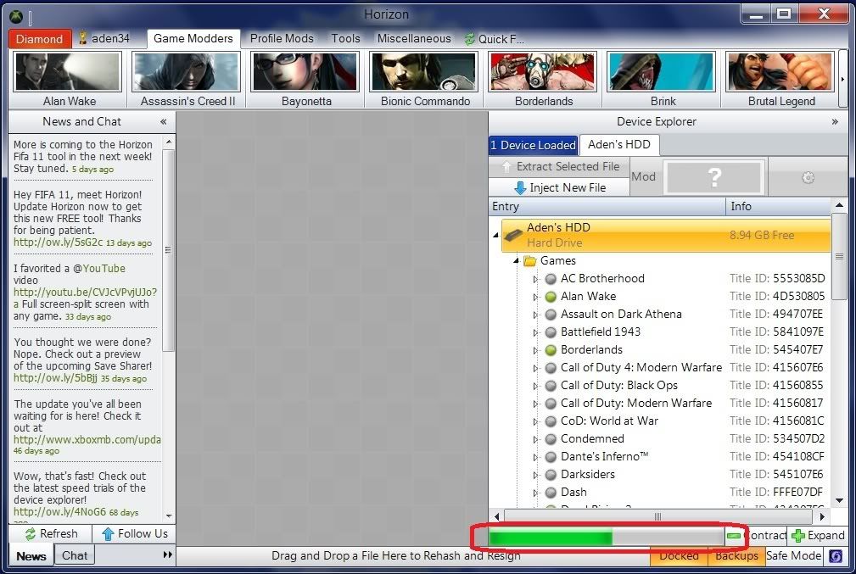Viewport: 856px width, 574px height.
Task: Click Extract Selected File button
Action: click(x=560, y=166)
